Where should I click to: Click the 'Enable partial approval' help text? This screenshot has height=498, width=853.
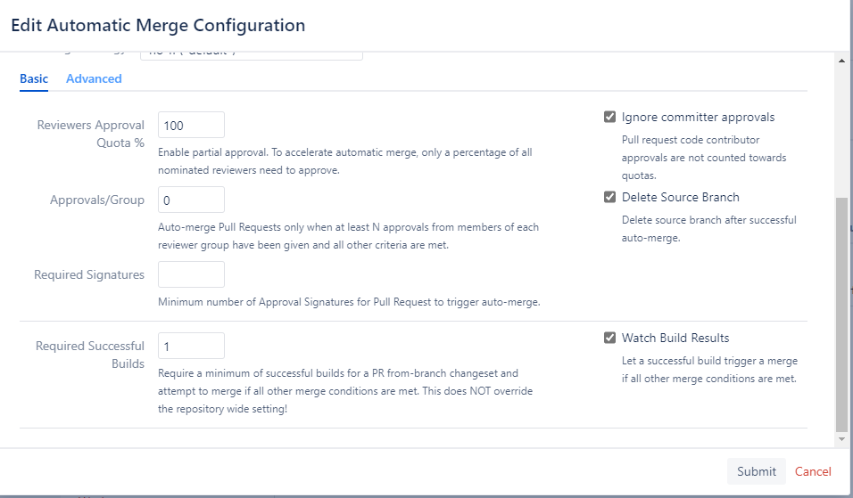345,161
